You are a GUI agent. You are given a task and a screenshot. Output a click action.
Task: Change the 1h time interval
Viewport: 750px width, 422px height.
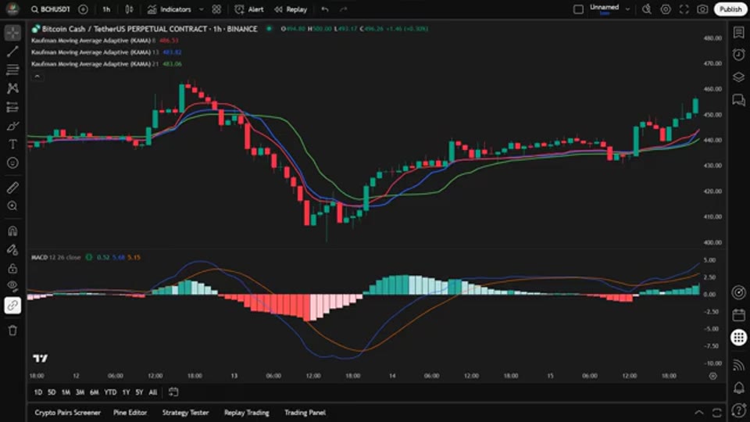click(106, 9)
